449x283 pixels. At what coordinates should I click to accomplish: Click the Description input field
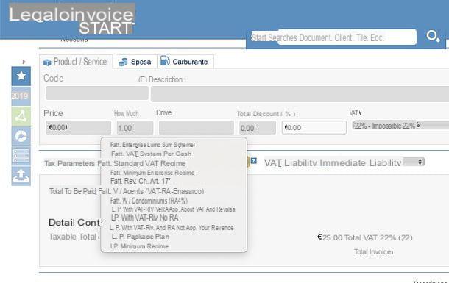coord(300,94)
